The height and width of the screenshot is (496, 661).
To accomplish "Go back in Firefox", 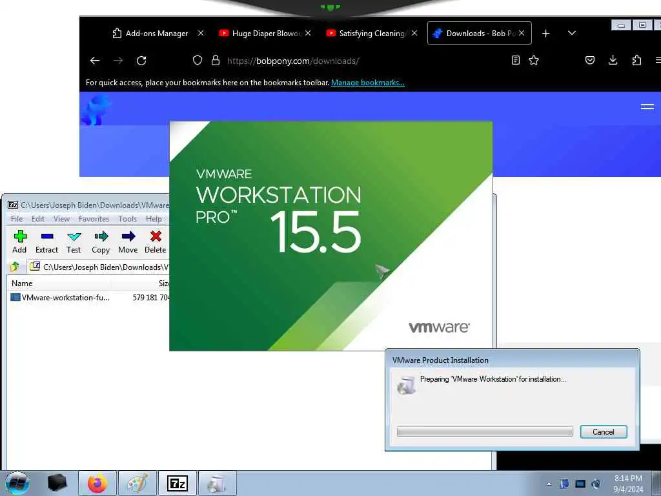I will click(95, 61).
